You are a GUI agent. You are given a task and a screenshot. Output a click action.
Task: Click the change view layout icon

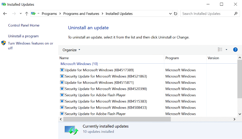tap(220, 50)
